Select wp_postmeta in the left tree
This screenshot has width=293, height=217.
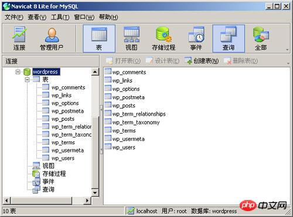click(x=67, y=111)
